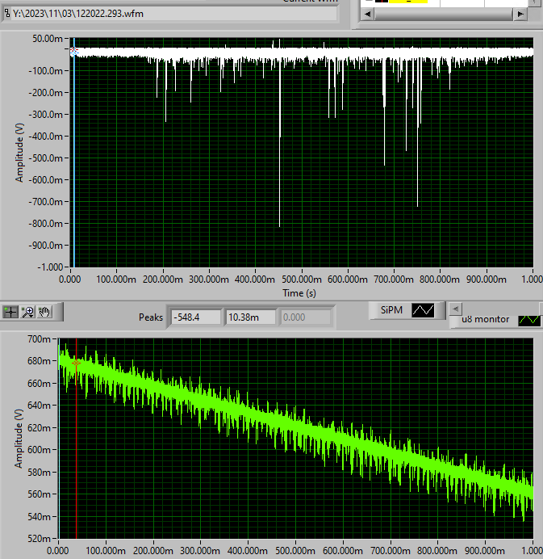The width and height of the screenshot is (543, 559).
Task: Click the u8 monitor legend label
Action: coord(486,319)
